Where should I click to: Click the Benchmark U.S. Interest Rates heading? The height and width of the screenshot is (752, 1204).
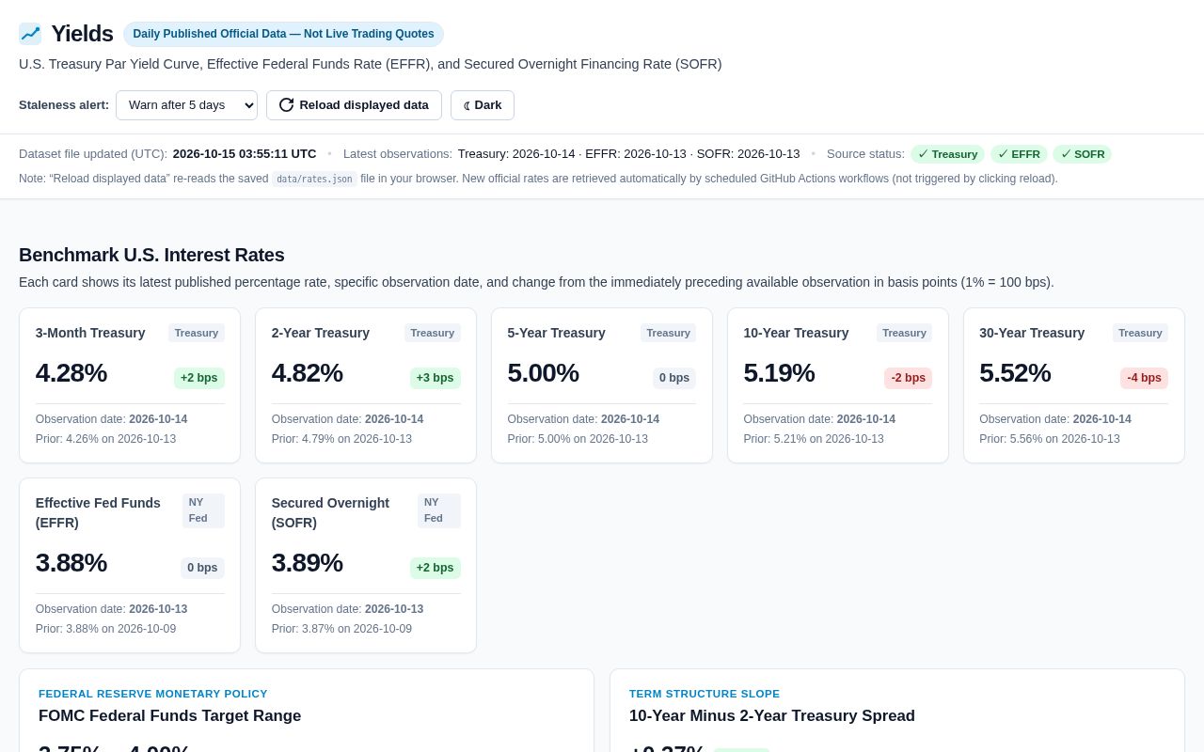[x=151, y=255]
